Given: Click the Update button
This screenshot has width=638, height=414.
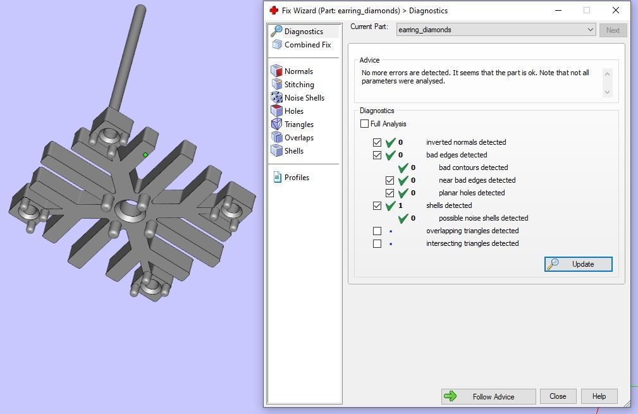Looking at the screenshot, I should click(578, 264).
